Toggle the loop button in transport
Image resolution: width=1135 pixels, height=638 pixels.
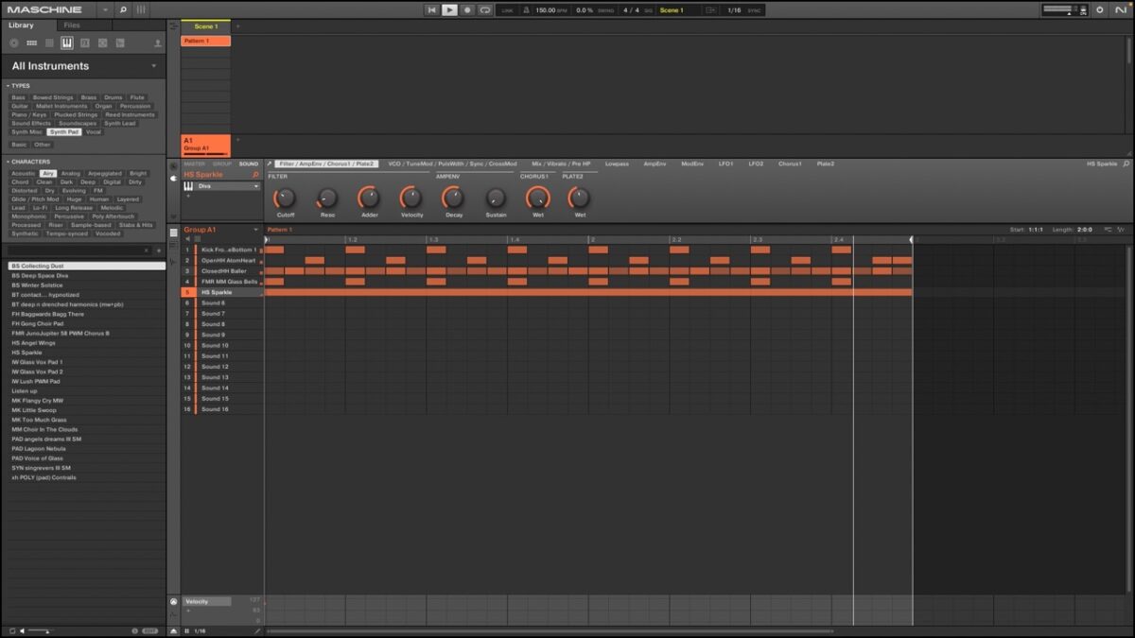484,9
